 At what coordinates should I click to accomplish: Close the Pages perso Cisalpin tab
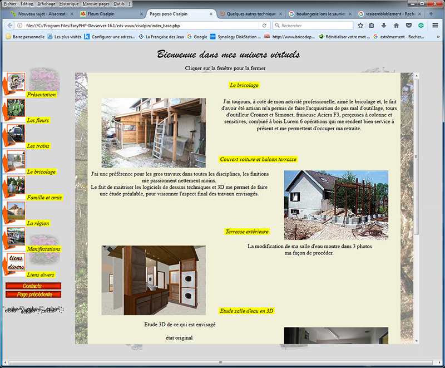click(211, 14)
